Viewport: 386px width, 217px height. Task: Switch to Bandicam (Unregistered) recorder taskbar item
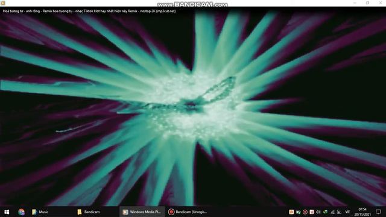pyautogui.click(x=188, y=212)
